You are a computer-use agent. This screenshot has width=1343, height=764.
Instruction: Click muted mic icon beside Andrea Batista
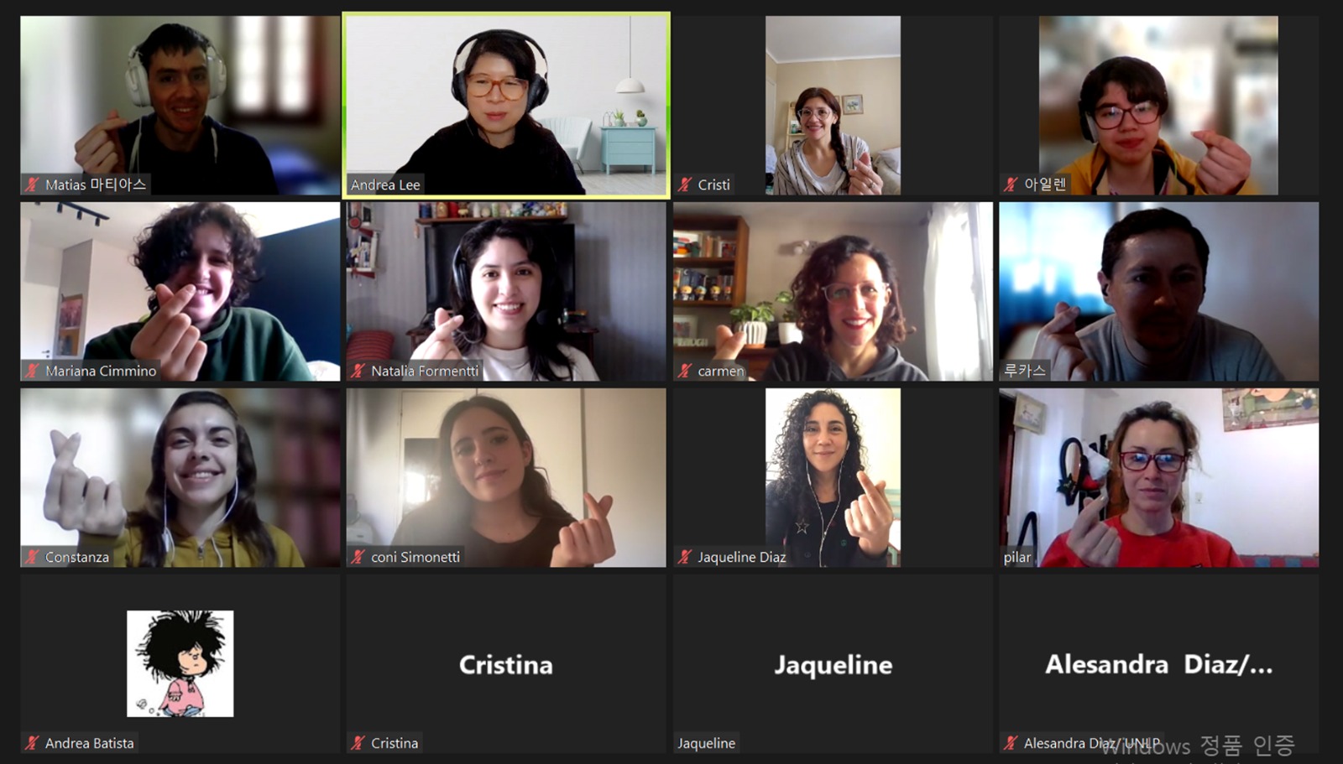click(x=33, y=743)
